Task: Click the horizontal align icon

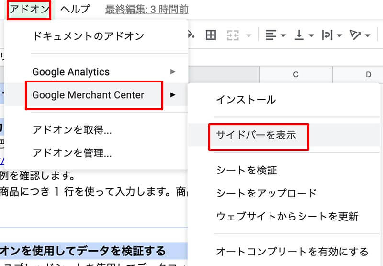Action: pos(271,35)
